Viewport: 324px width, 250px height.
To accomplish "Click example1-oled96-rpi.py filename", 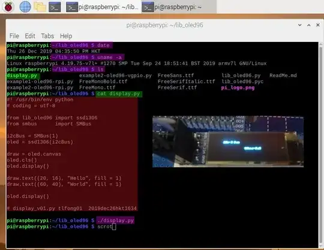I will (40, 82).
